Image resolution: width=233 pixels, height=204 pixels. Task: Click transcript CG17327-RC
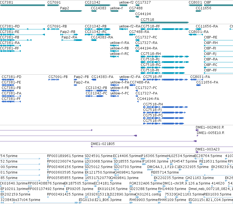(x=146, y=37)
